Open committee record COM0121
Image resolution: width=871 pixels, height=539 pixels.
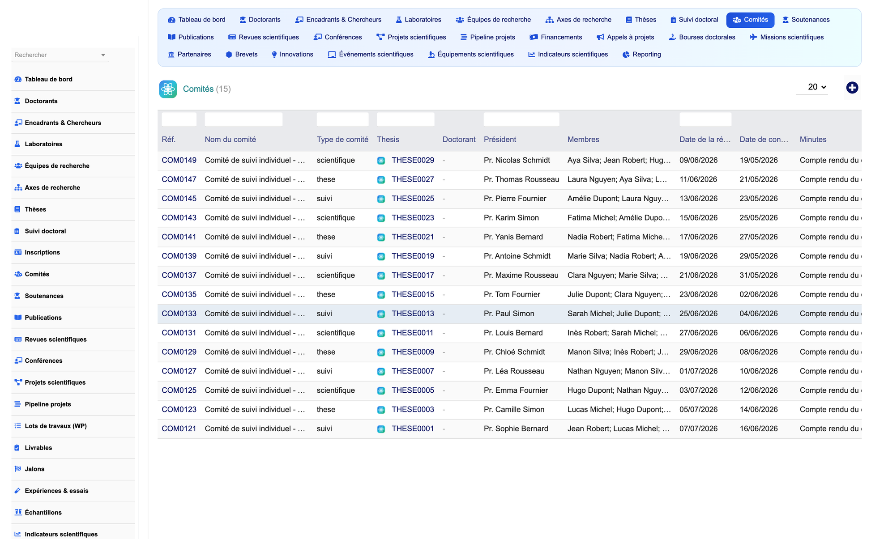179,429
